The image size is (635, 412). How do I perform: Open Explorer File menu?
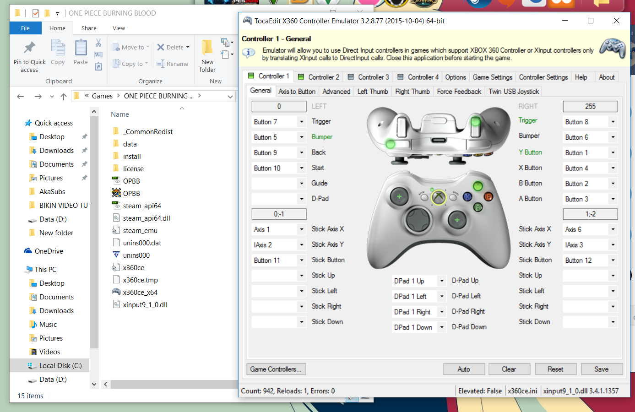[x=26, y=28]
